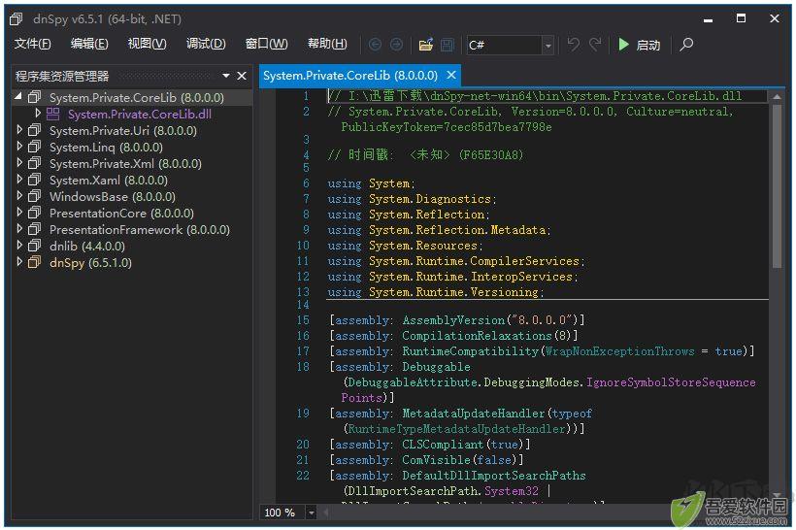796x530 pixels.
Task: Collapse System.Private.CoreLib (8.0.0.0) tree node
Action: [x=18, y=96]
